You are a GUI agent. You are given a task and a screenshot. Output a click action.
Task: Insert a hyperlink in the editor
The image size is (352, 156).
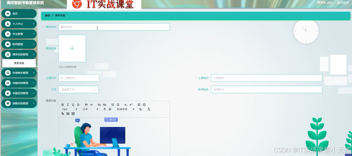(x=63, y=114)
